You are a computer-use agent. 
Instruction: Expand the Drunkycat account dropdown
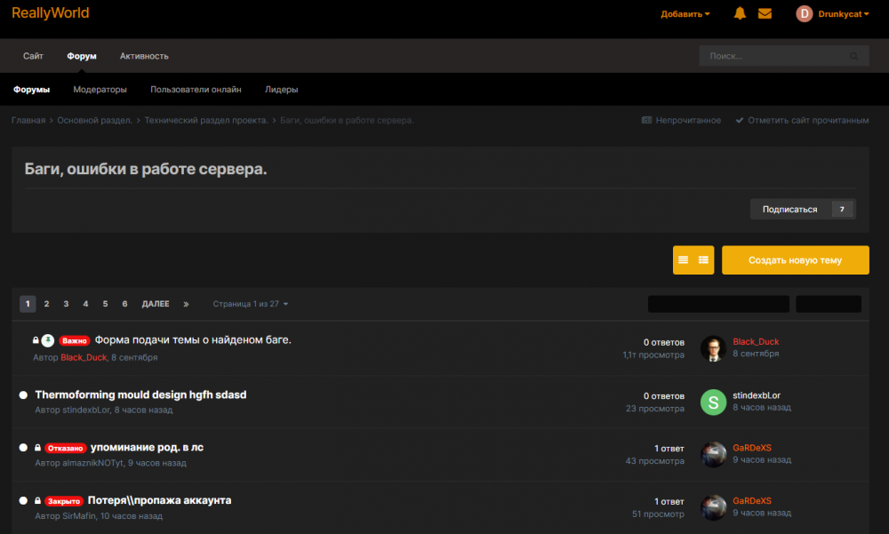point(844,14)
